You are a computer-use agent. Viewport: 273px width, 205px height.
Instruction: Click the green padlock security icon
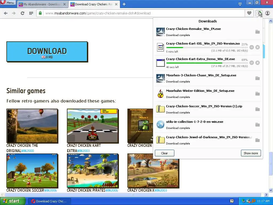point(40,13)
